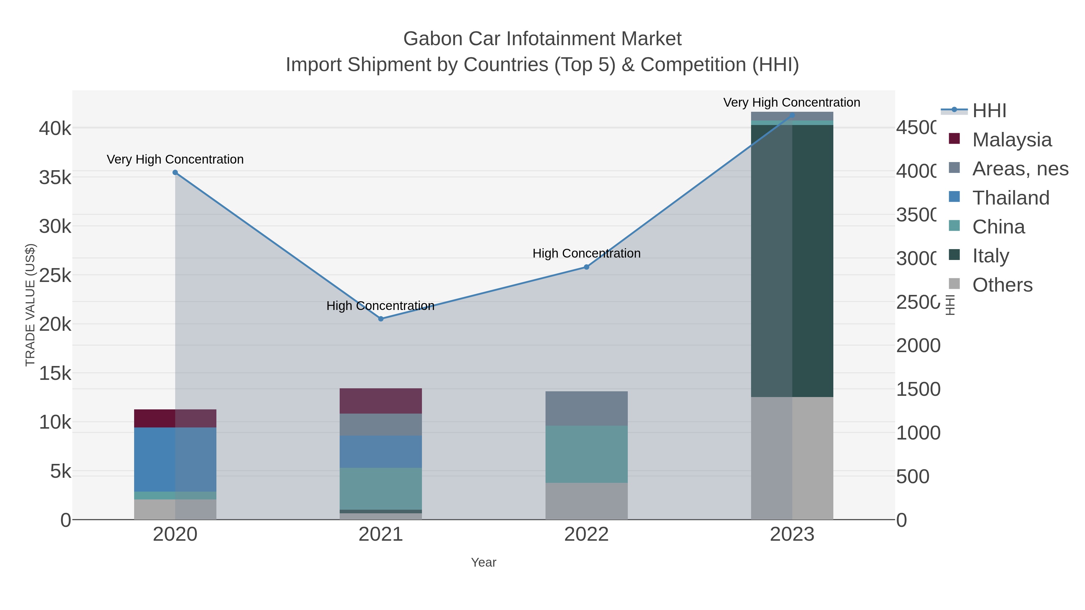The height and width of the screenshot is (610, 1085).
Task: Select the Others segment of the 2023 bar
Action: pos(792,458)
